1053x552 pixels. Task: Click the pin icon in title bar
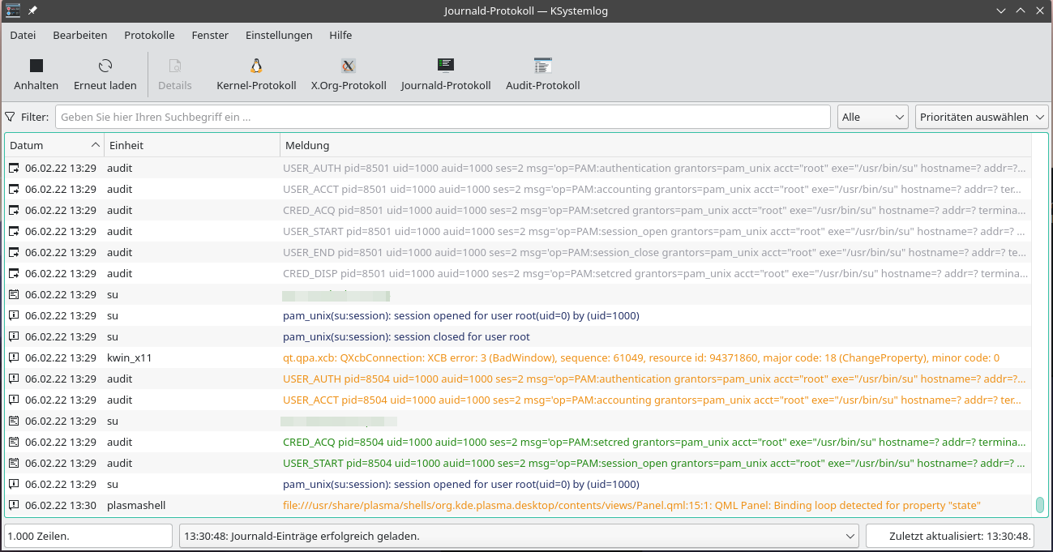click(32, 11)
